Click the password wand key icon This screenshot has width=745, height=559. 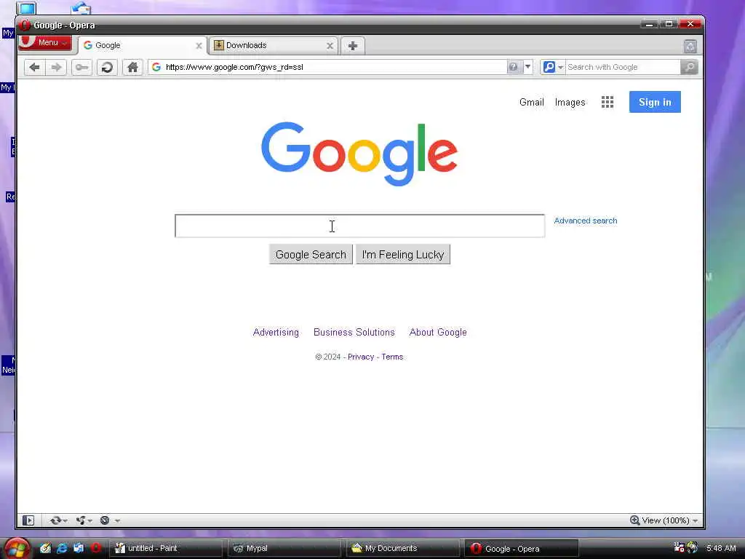[81, 68]
